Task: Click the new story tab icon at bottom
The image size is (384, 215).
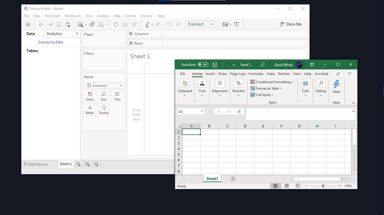Action: (x=96, y=164)
